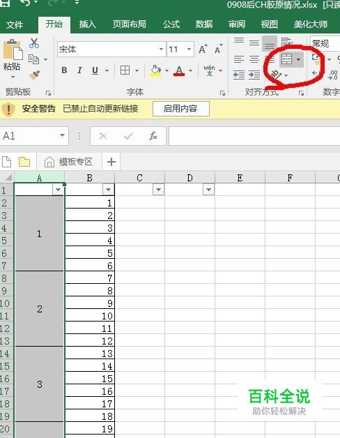Open Merge and Center dropdown arrow
This screenshot has width=340, height=438.
coord(298,59)
